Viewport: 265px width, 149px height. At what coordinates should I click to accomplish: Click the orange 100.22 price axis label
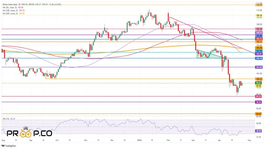tap(259, 79)
